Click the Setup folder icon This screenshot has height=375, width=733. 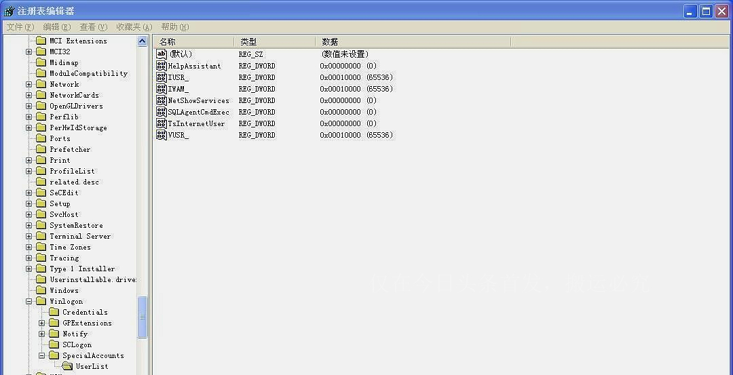pos(41,203)
